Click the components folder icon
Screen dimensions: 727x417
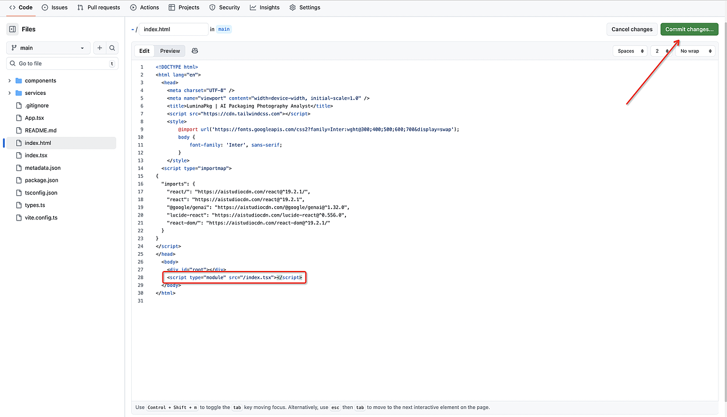point(19,81)
